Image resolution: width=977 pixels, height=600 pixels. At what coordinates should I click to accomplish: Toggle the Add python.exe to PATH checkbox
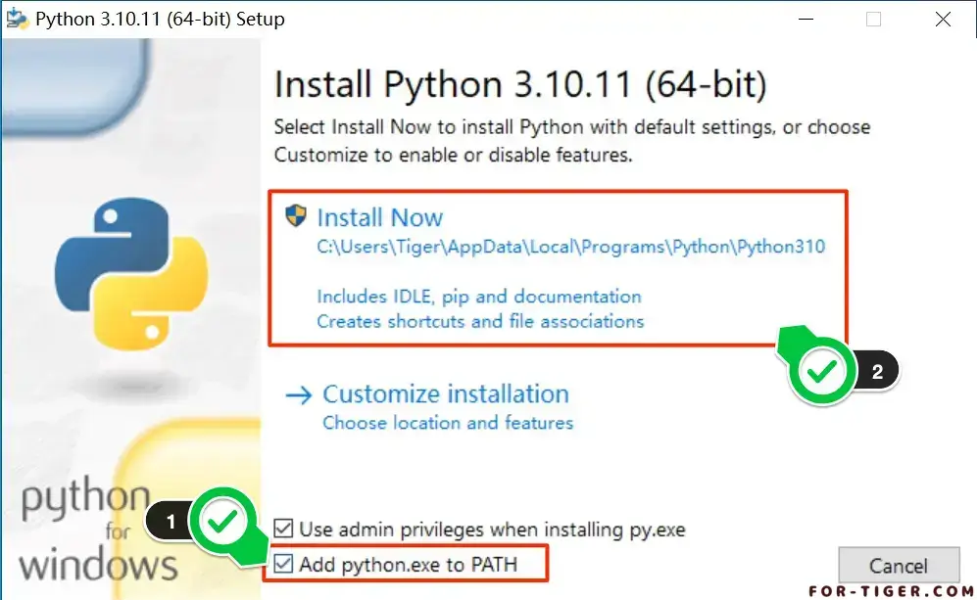pyautogui.click(x=284, y=564)
